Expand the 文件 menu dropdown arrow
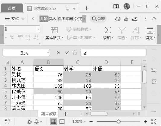 tap(23, 19)
